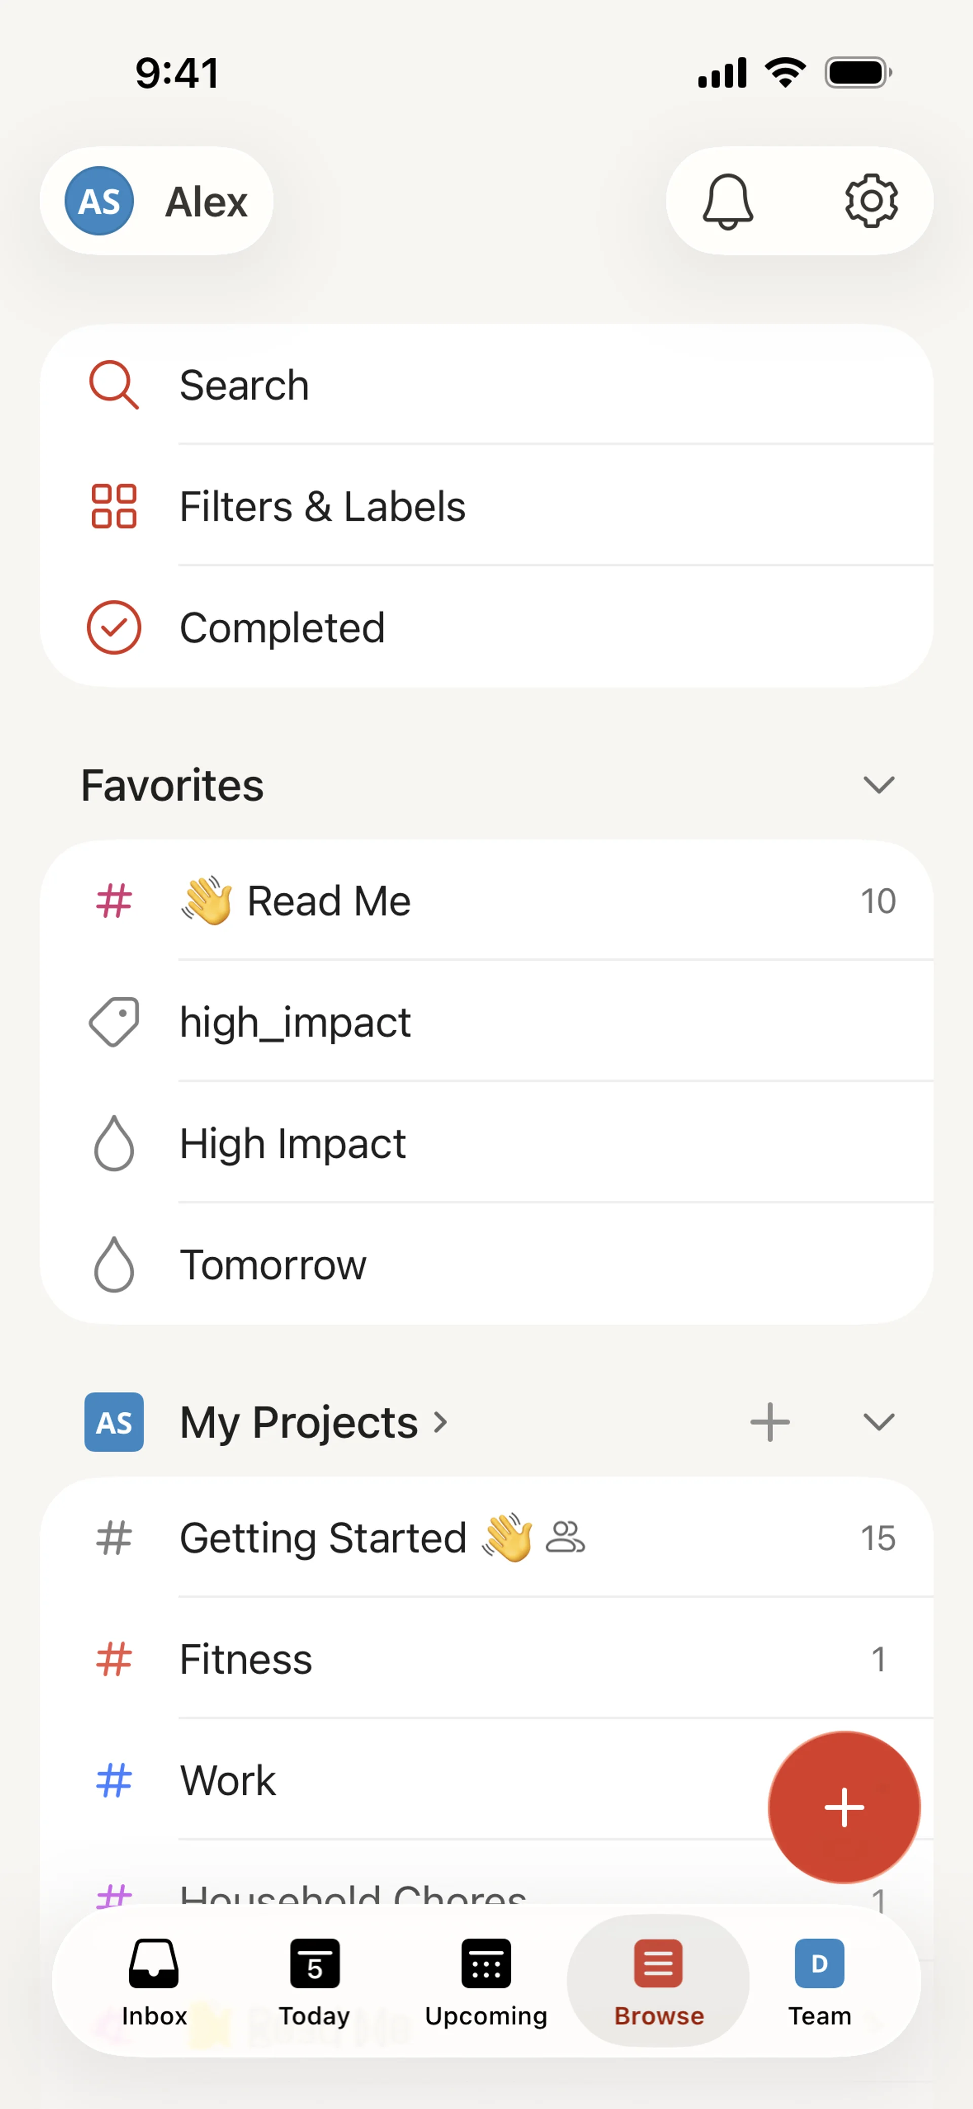Collapse the My Projects list
Screen dimensions: 973x2109
click(878, 1422)
